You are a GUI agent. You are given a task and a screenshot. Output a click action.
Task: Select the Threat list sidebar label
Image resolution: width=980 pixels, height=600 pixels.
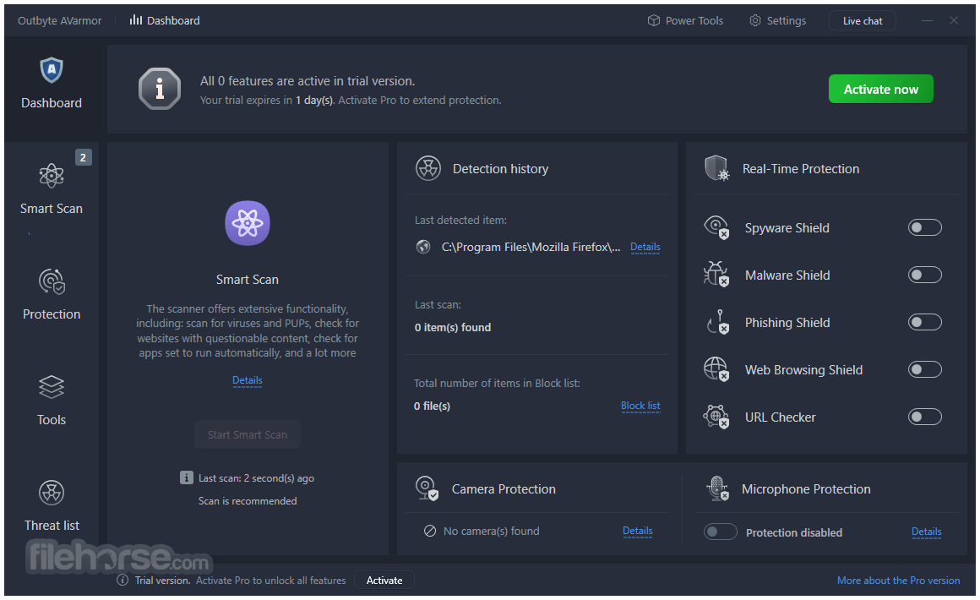click(x=52, y=526)
